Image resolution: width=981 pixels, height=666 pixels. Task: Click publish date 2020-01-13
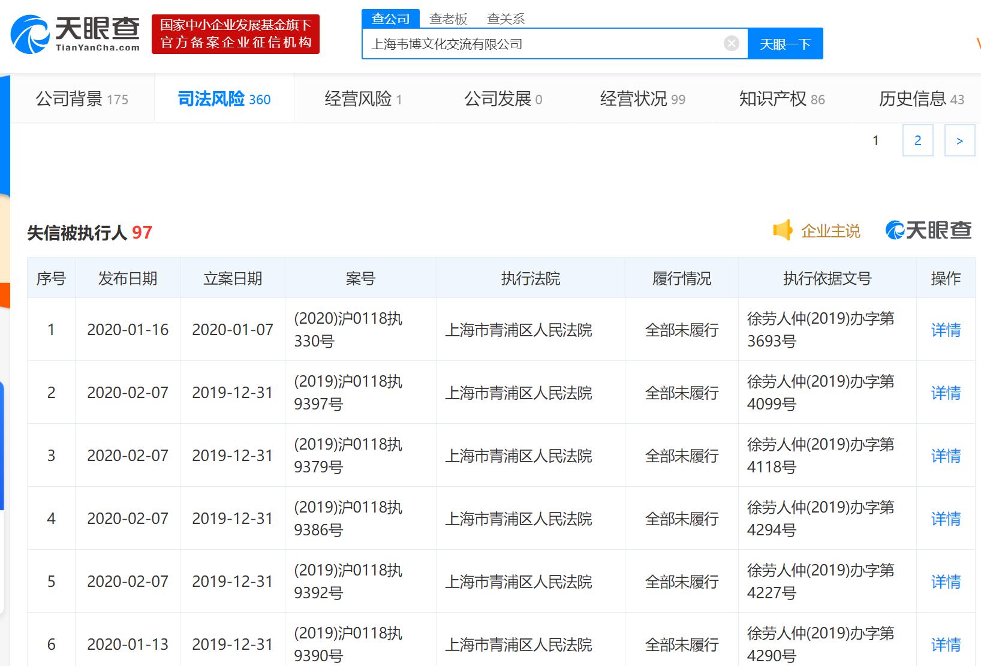pos(128,644)
